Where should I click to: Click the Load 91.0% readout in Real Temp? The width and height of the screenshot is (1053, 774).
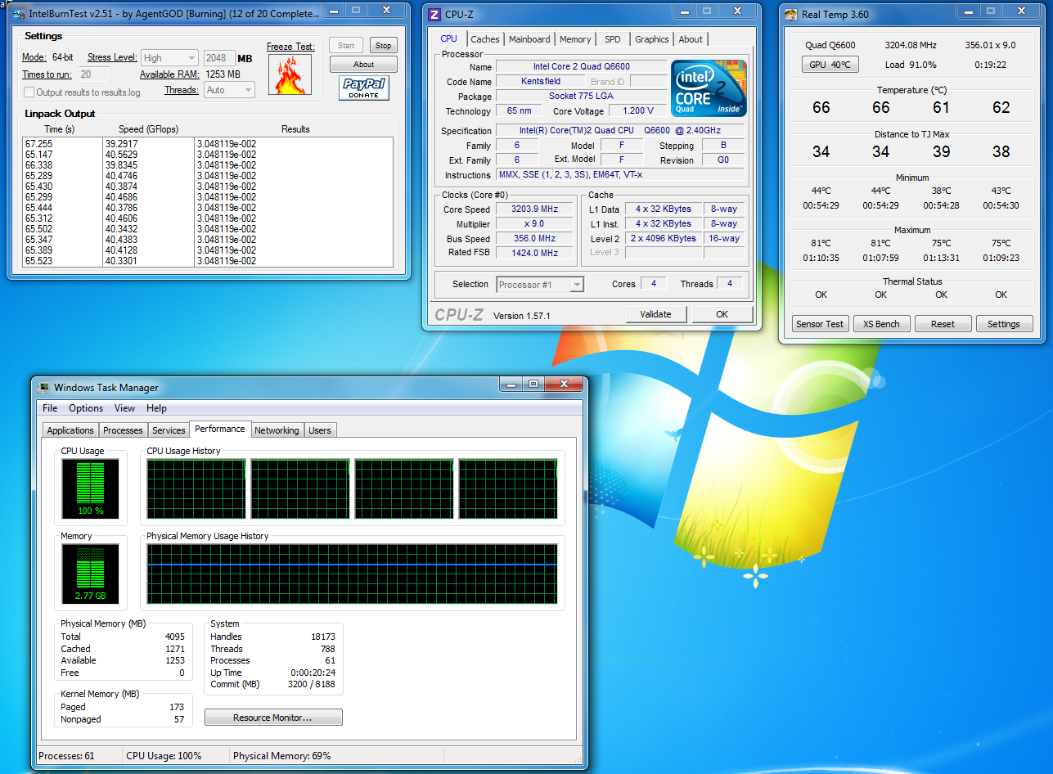911,65
